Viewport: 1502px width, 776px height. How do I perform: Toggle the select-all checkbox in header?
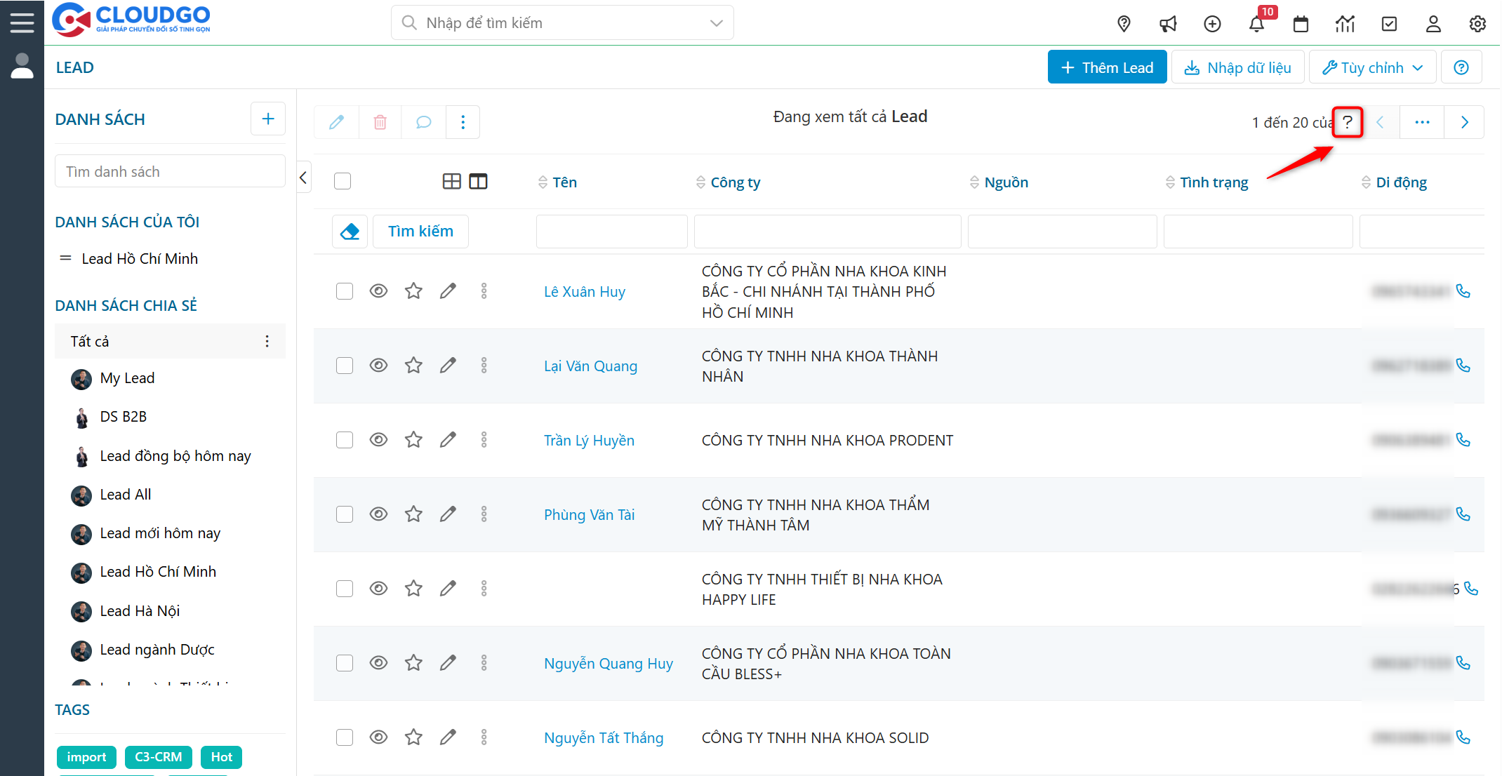tap(343, 181)
